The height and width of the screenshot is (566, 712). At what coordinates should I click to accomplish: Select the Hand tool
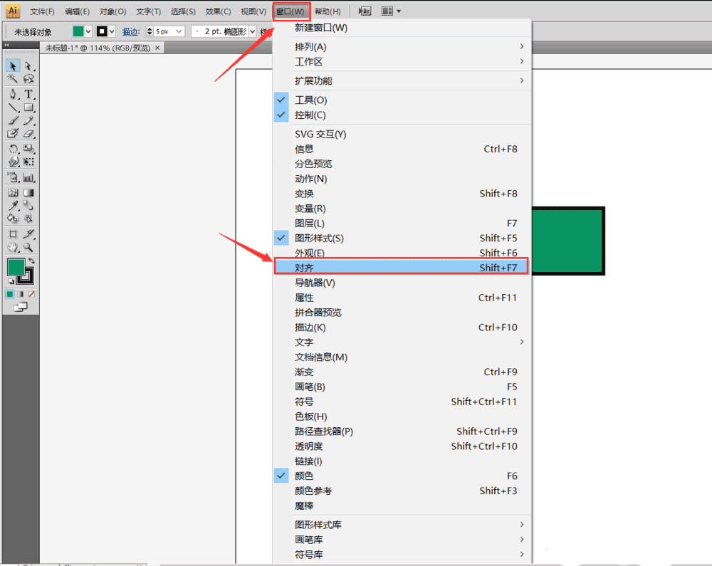click(13, 247)
